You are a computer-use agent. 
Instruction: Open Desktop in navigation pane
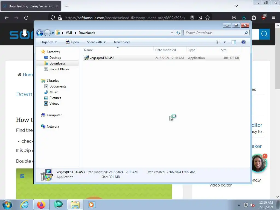[x=55, y=58]
